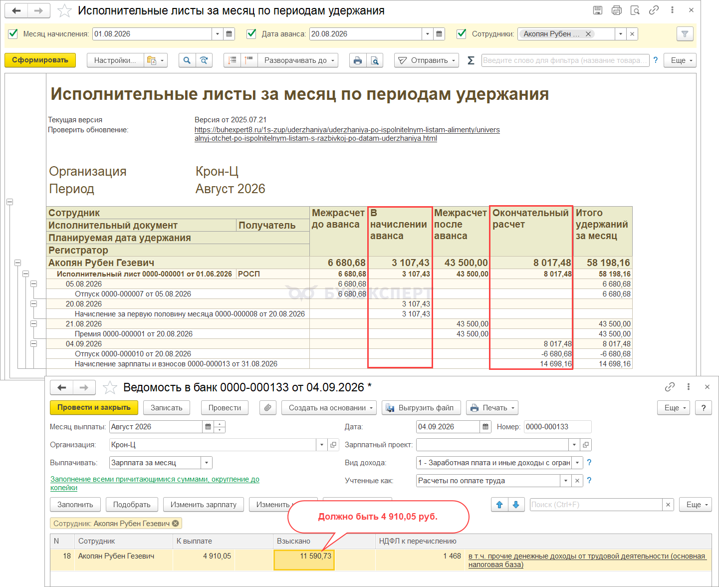The image size is (719, 587).
Task: Open the Еще menu beside Печать
Action: coord(674,408)
